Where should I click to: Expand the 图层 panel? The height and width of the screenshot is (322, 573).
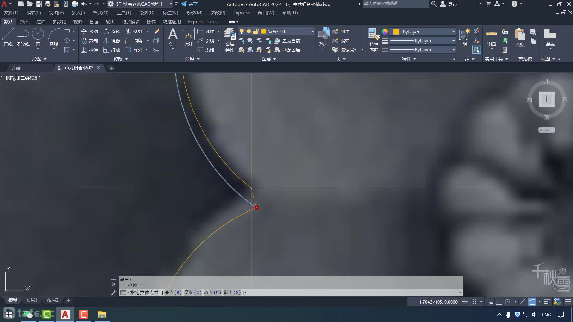pyautogui.click(x=269, y=59)
